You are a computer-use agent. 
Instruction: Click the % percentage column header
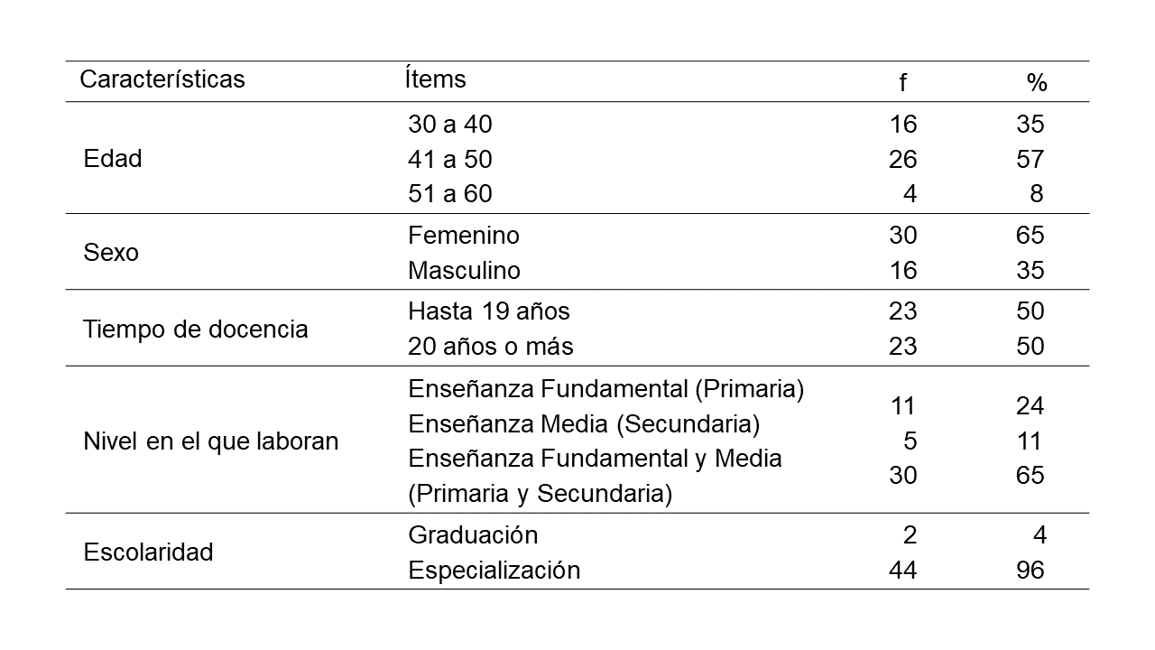(x=1036, y=84)
